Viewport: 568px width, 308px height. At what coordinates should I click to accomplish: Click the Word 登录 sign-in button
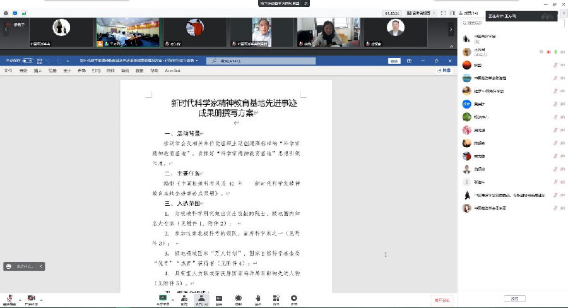coord(394,61)
